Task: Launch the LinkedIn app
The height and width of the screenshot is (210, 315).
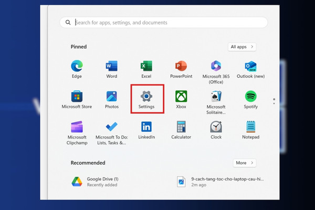Action: pyautogui.click(x=146, y=127)
